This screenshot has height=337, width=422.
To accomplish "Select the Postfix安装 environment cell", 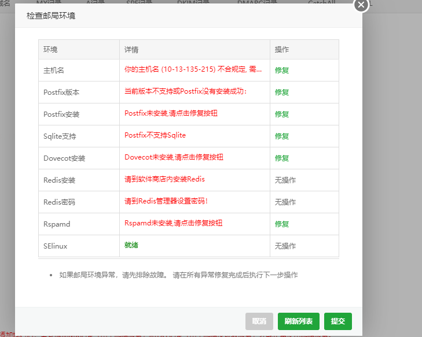I will coord(79,114).
